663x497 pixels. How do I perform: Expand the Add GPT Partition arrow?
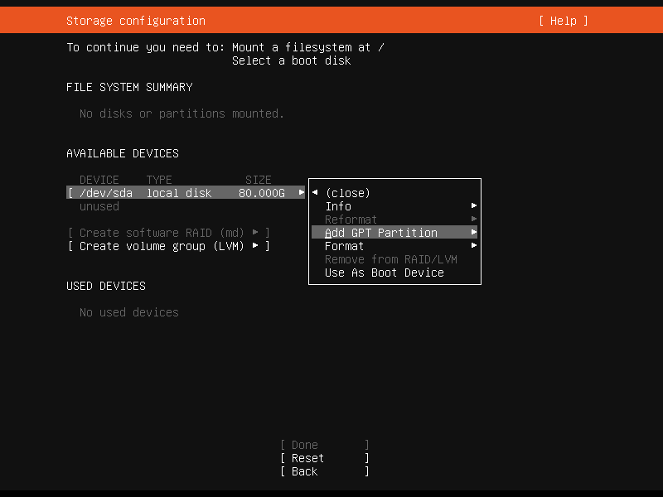pyautogui.click(x=474, y=232)
